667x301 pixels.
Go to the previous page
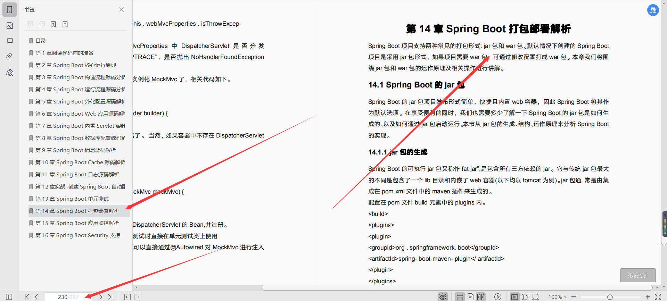coord(36,297)
